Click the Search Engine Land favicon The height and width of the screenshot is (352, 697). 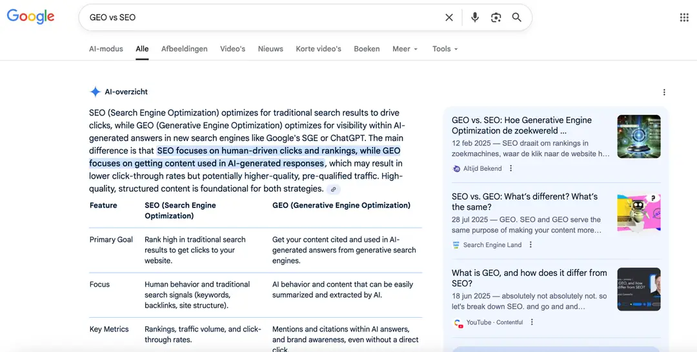coord(456,245)
